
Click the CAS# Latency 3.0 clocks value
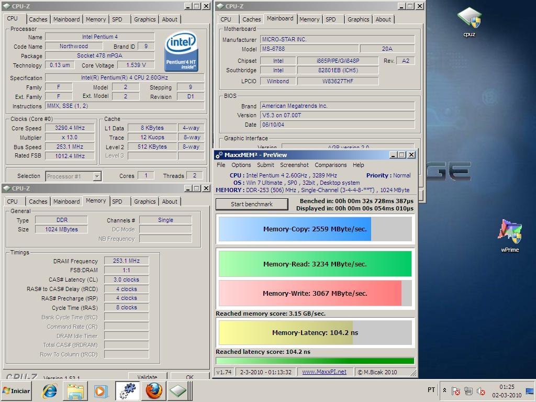[126, 280]
